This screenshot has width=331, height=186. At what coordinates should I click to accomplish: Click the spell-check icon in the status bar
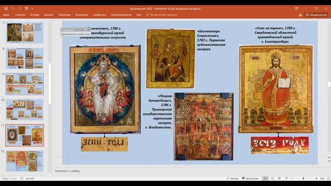21,178
